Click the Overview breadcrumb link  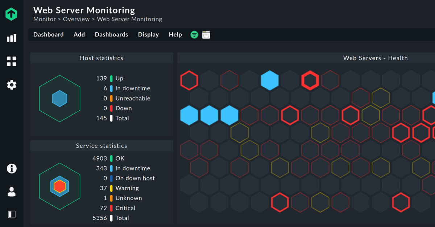(76, 19)
